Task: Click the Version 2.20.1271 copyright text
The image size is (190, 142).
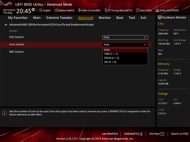Action: 95,139
